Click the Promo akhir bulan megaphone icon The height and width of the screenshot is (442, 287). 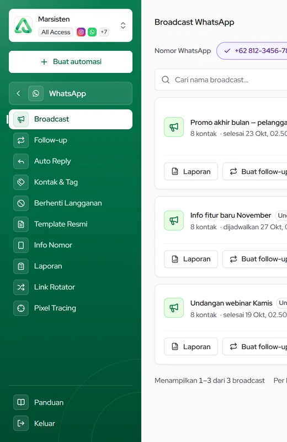pyautogui.click(x=174, y=127)
